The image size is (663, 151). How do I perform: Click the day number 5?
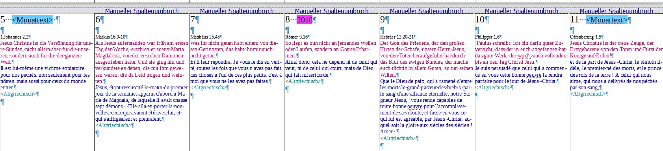(3, 19)
